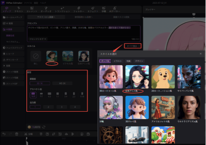Open the ヘルプ menu
This screenshot has height=145, width=206.
43,3
